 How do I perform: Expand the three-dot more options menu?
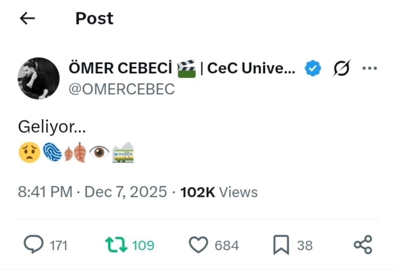369,68
